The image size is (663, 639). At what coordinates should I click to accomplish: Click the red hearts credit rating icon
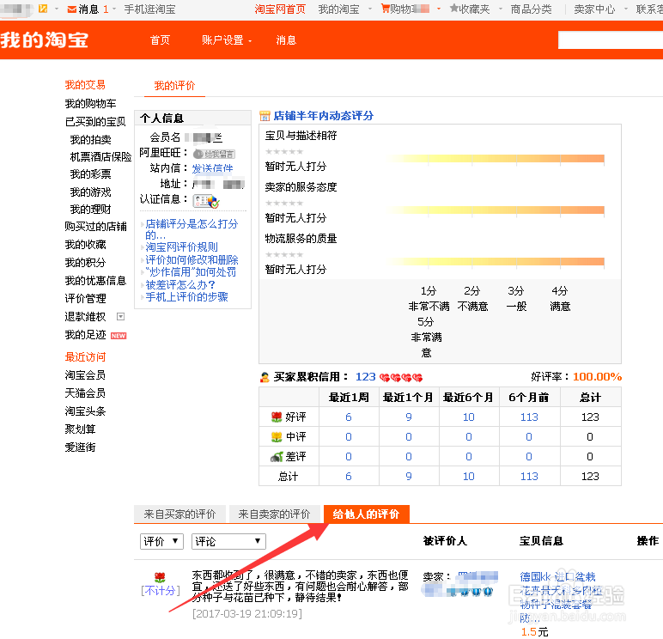[x=401, y=377]
